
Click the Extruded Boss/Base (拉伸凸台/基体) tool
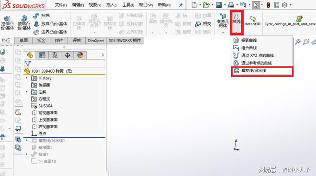(x=7, y=23)
